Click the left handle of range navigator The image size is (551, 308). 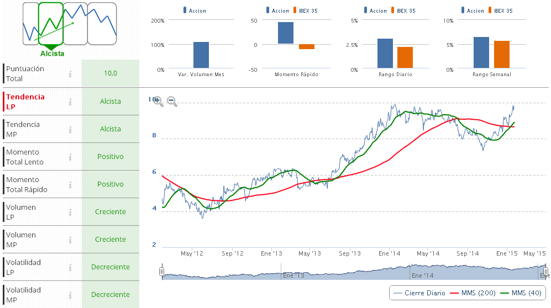coord(162,271)
